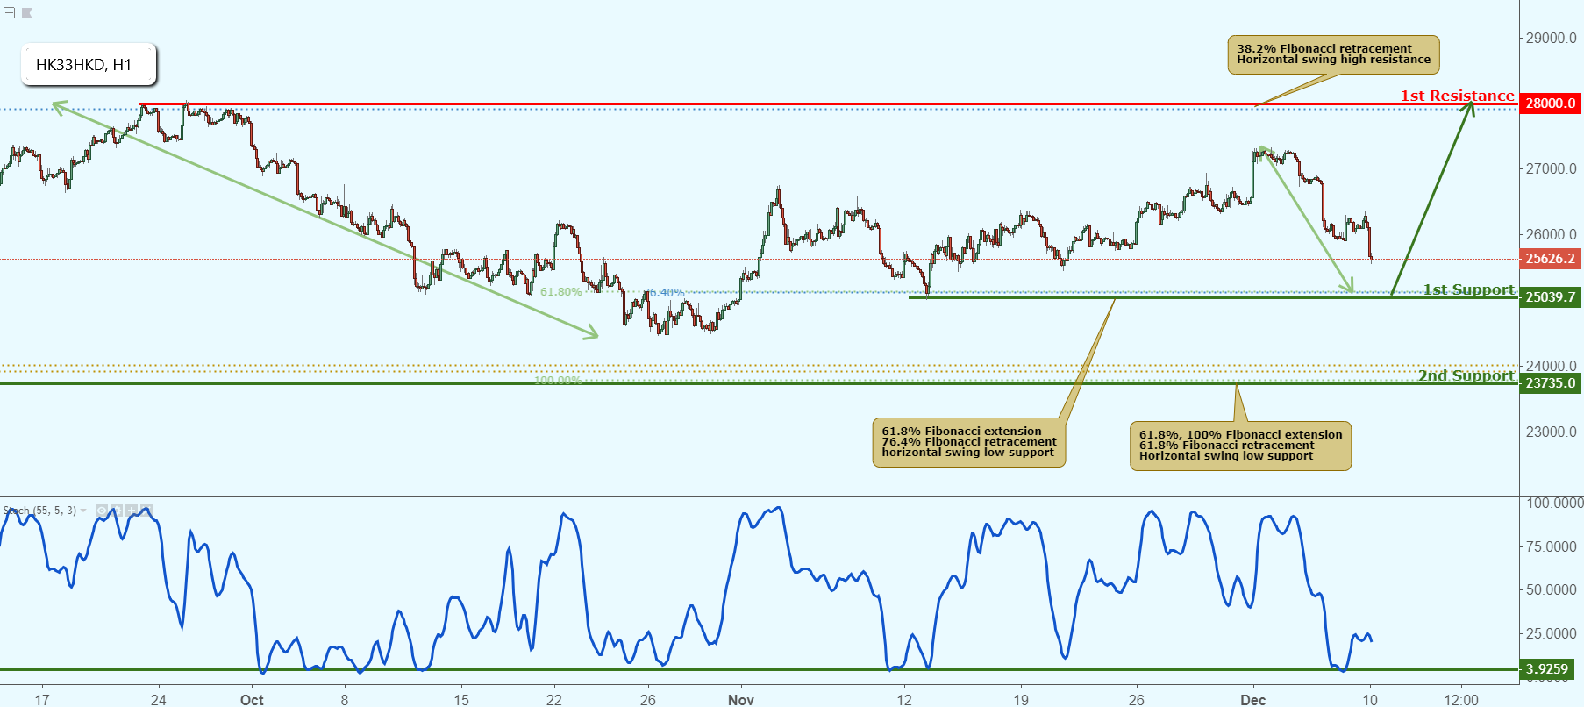
Task: Open Stoch indicator settings gear icon
Action: pos(117,511)
